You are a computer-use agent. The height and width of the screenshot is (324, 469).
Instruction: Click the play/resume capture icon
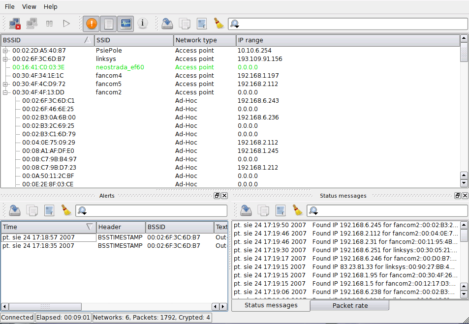(x=66, y=23)
